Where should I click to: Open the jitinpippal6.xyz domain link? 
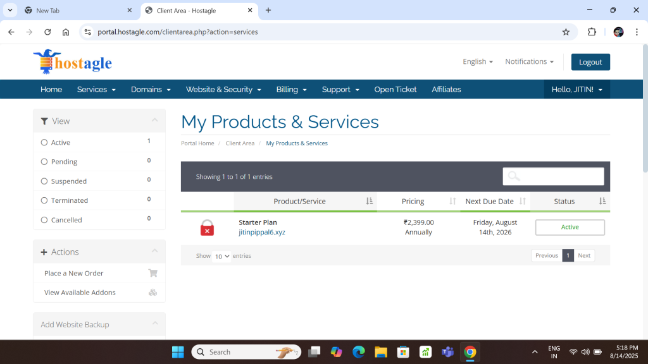261,232
